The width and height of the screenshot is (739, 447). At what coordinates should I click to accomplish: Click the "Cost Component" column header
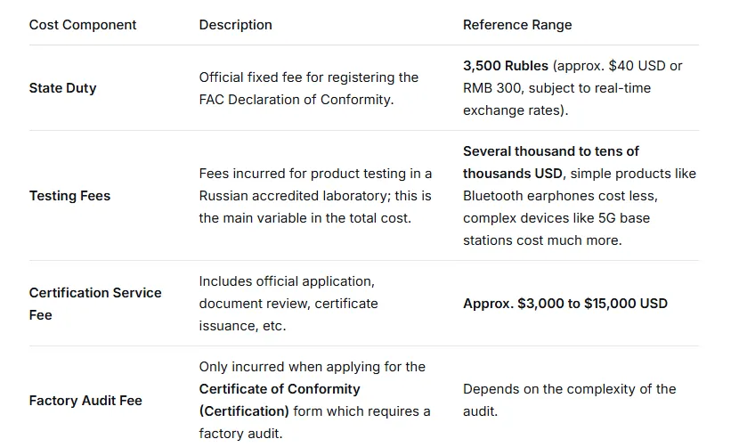(83, 25)
